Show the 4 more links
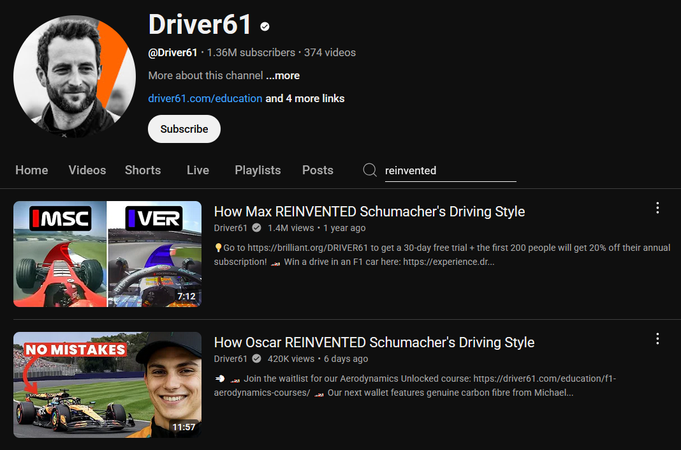 [305, 99]
